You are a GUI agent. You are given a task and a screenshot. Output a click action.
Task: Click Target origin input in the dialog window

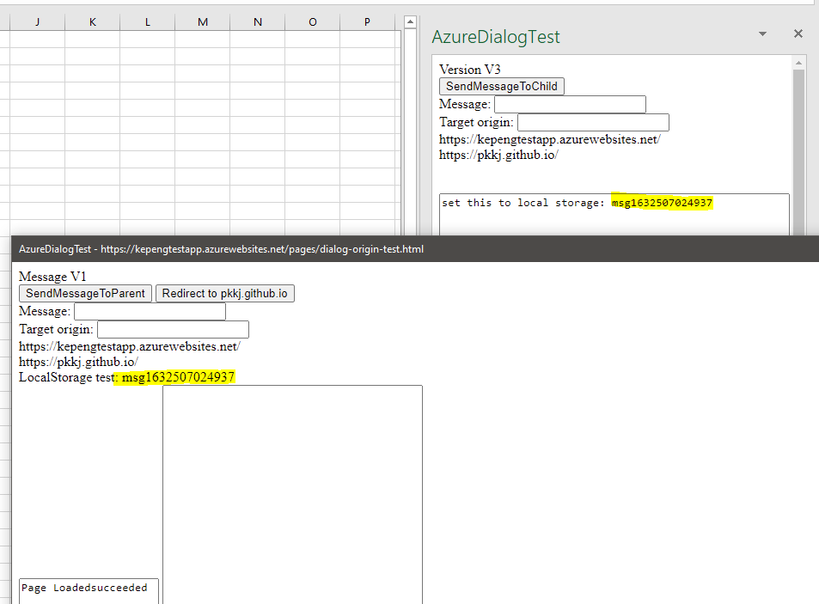pyautogui.click(x=172, y=329)
